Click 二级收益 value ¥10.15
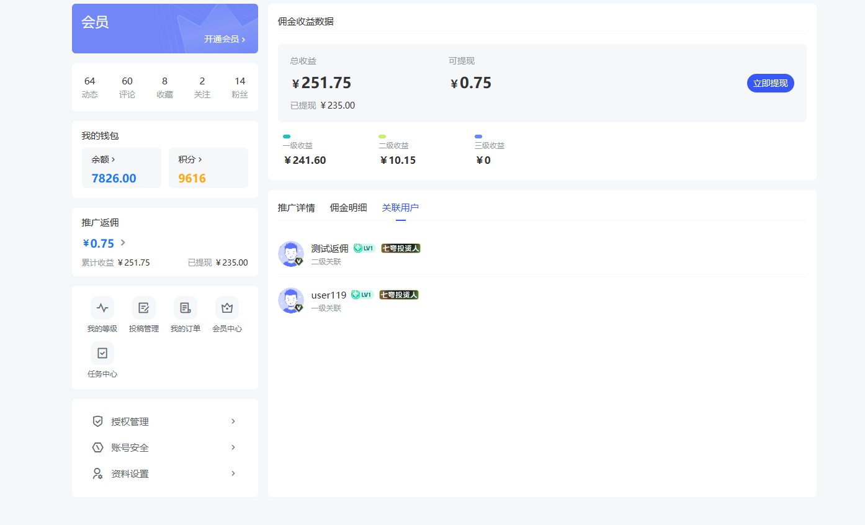 (x=397, y=160)
